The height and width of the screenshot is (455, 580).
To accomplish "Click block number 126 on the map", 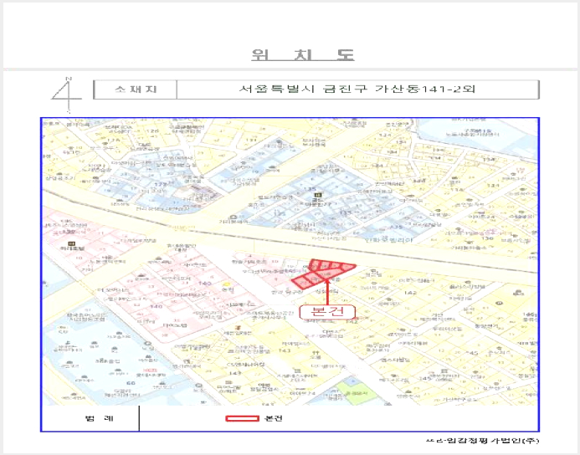I will click(x=153, y=130).
